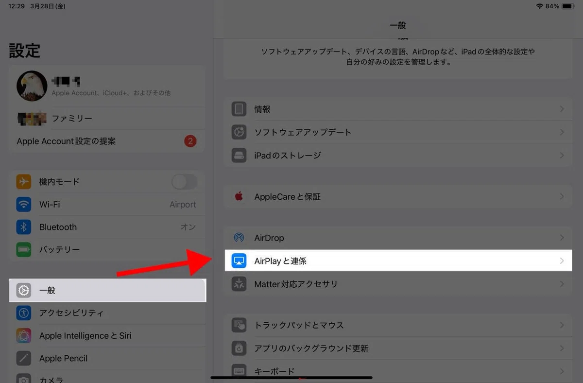Tap the 機内モード label
This screenshot has width=583, height=383.
click(x=59, y=182)
